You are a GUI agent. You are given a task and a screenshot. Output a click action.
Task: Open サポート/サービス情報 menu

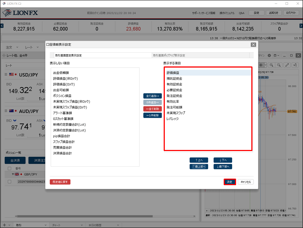(x=203, y=13)
